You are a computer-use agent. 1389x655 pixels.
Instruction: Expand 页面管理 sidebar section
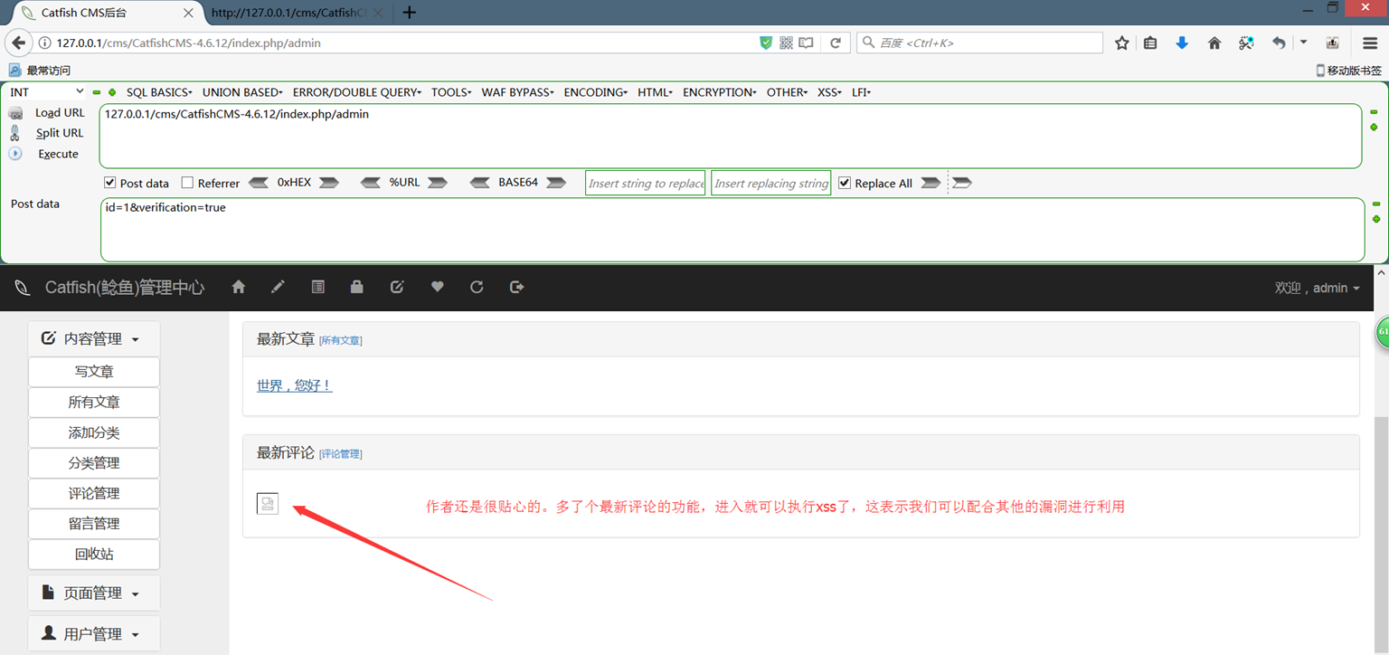[94, 593]
